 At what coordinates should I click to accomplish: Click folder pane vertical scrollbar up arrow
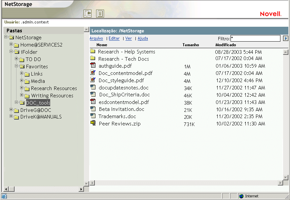click(86, 29)
